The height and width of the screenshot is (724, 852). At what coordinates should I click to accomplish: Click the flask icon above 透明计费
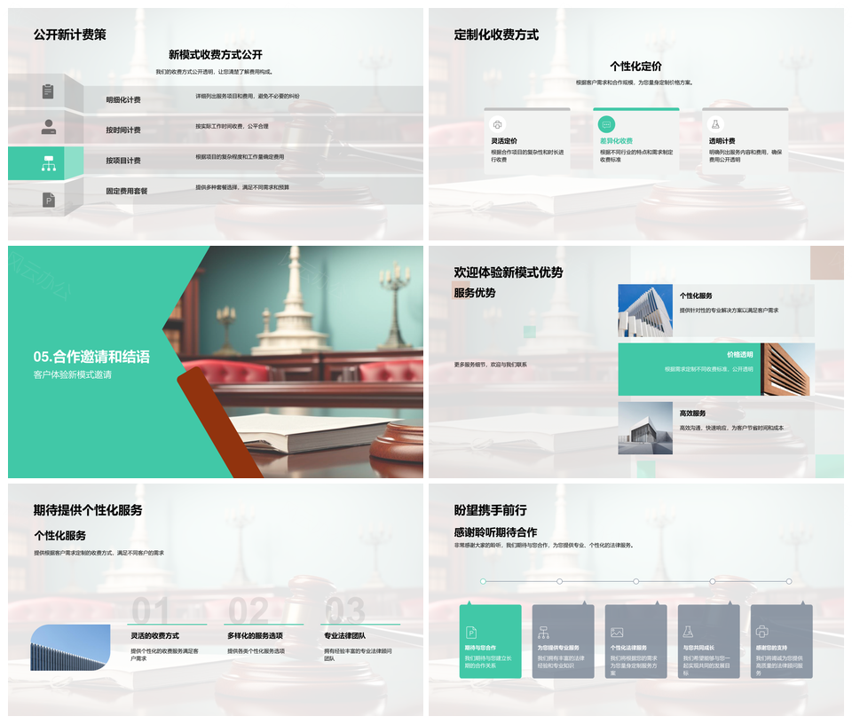click(715, 124)
